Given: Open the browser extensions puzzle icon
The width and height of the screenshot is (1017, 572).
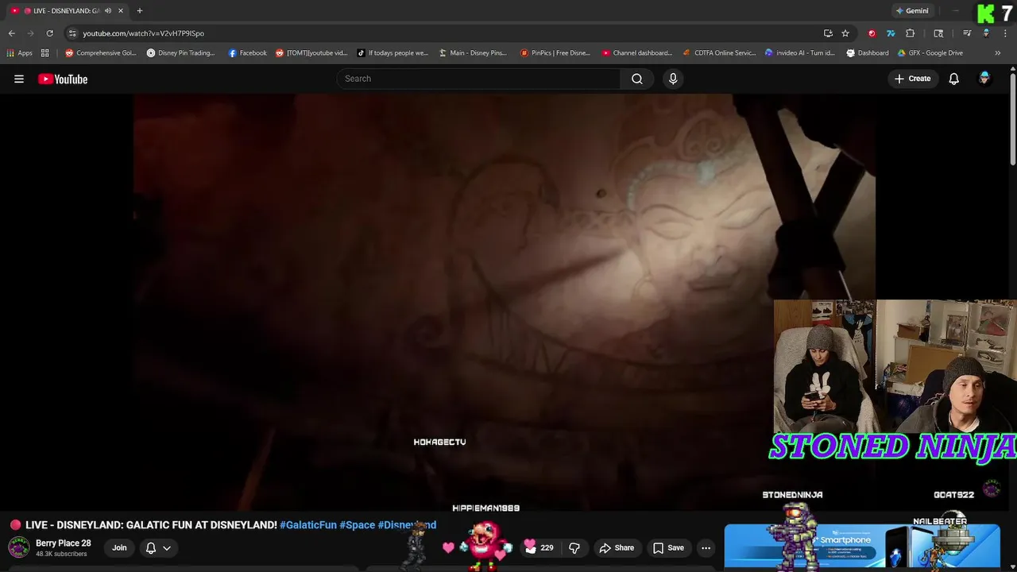Looking at the screenshot, I should [x=911, y=33].
